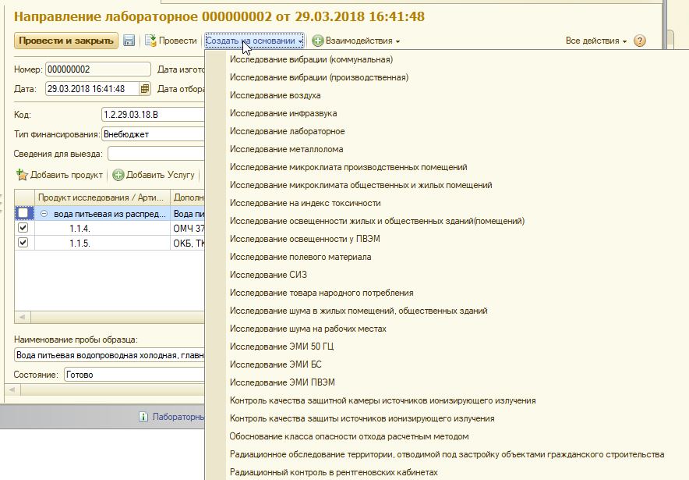Click the Добавить Услугу plus icon
The height and width of the screenshot is (480, 689).
click(118, 175)
